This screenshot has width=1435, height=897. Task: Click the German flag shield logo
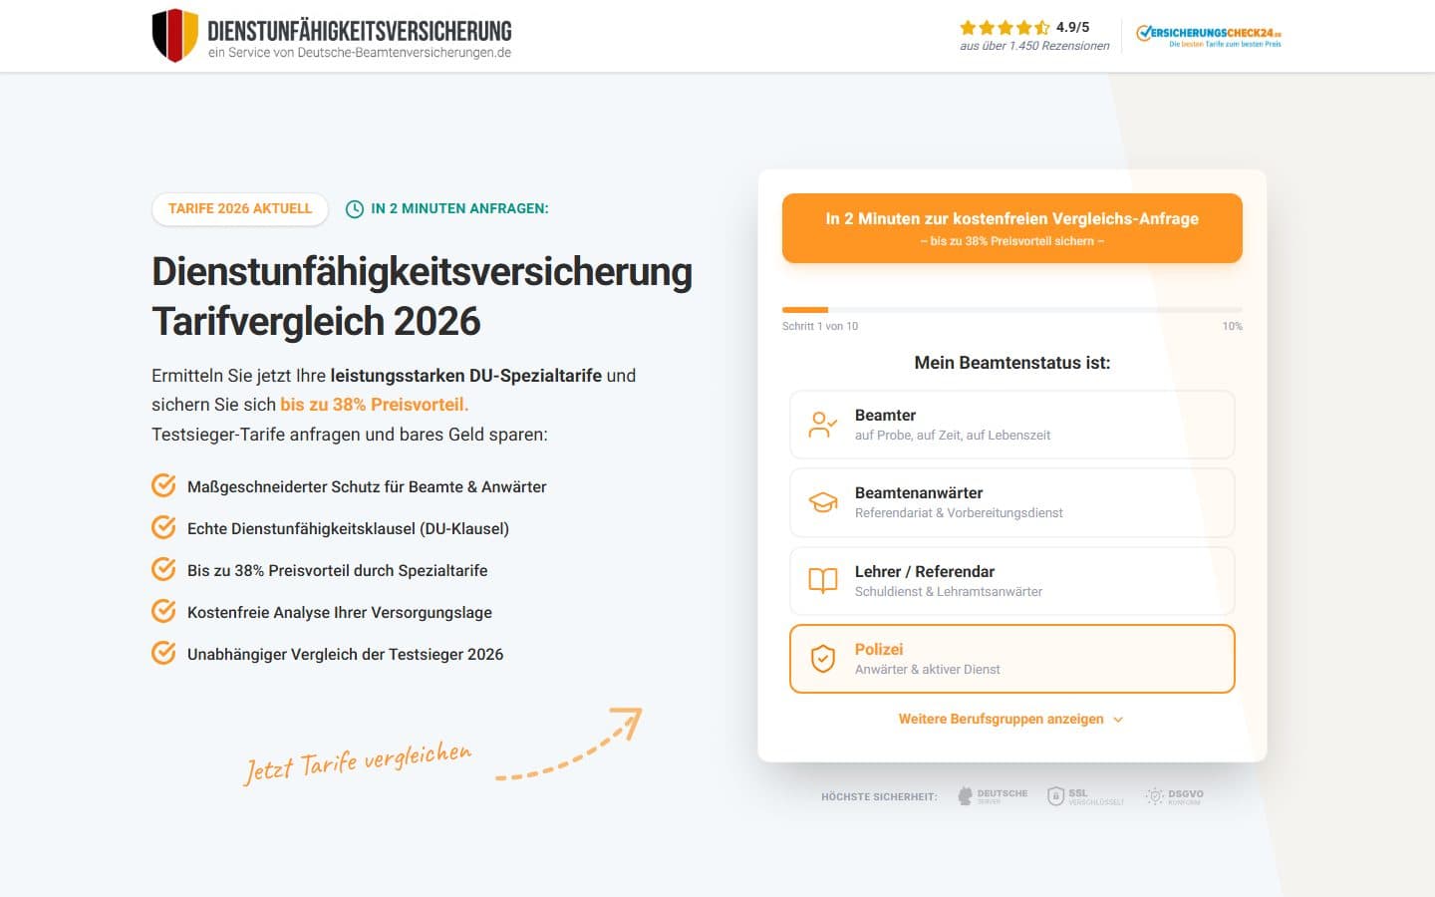[174, 36]
